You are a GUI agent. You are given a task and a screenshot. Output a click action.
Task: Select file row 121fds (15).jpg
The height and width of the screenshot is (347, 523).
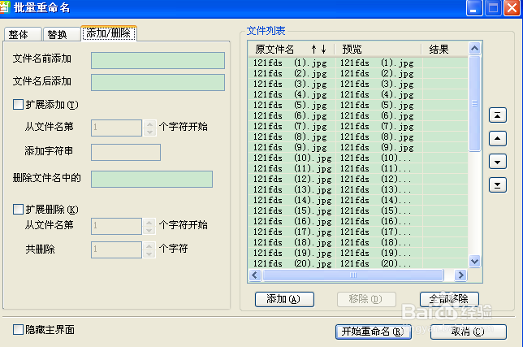(x=358, y=210)
